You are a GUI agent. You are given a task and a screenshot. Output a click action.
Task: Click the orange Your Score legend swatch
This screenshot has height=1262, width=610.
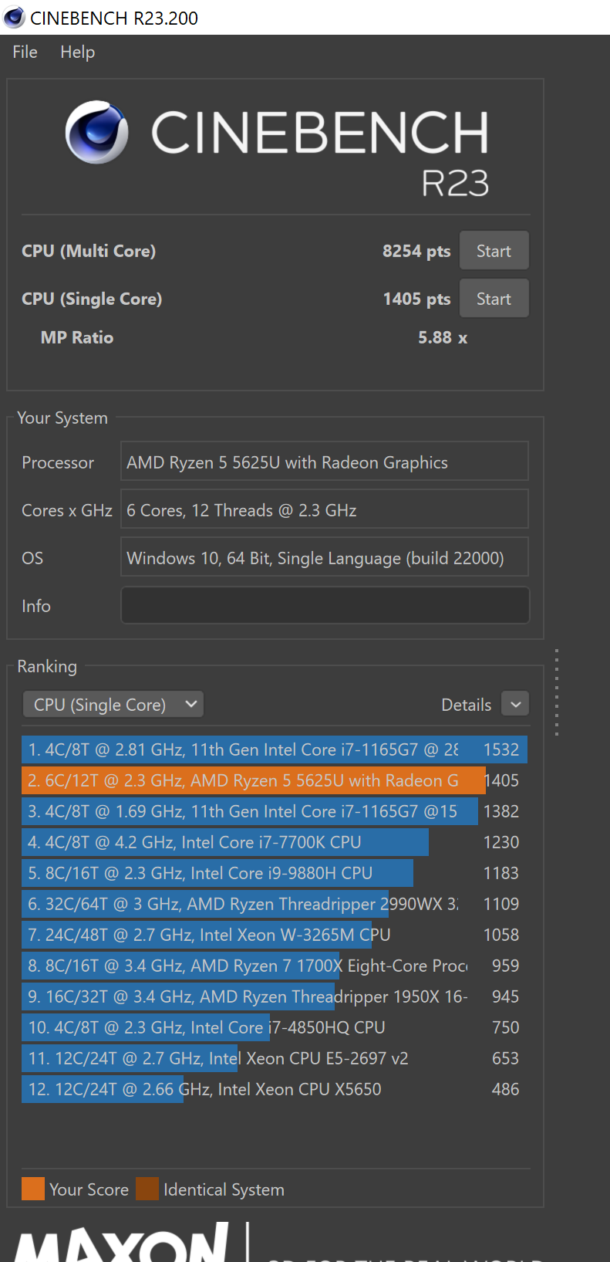pyautogui.click(x=33, y=1189)
